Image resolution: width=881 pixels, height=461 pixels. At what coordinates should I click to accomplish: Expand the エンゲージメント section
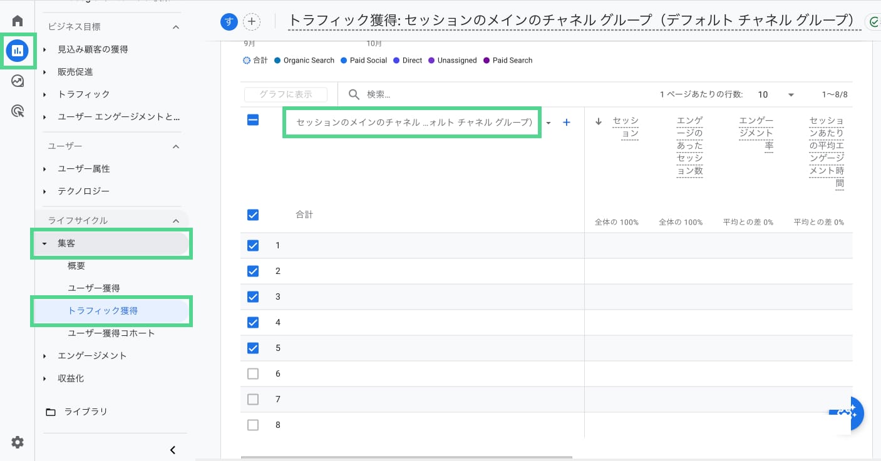[92, 355]
